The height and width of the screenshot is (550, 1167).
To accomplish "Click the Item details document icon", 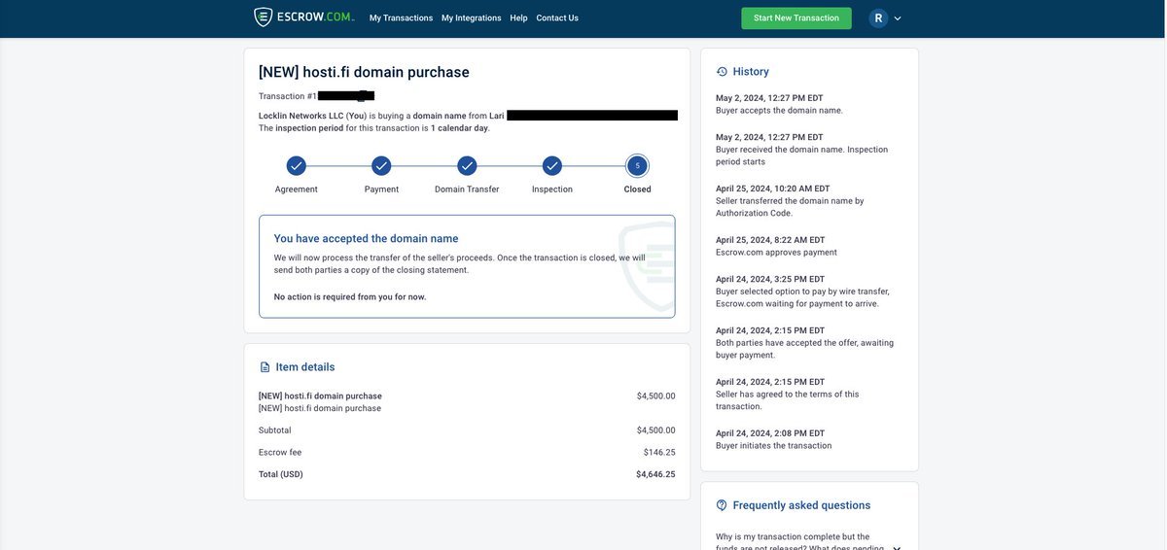I will pos(265,367).
